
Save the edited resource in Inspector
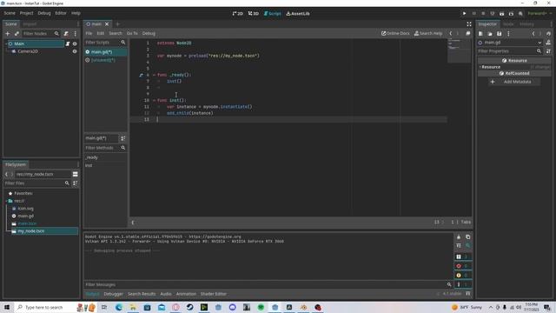tap(499, 33)
